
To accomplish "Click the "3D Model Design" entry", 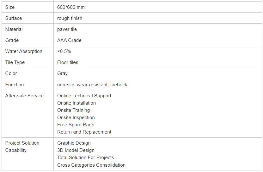I will 76,150.
